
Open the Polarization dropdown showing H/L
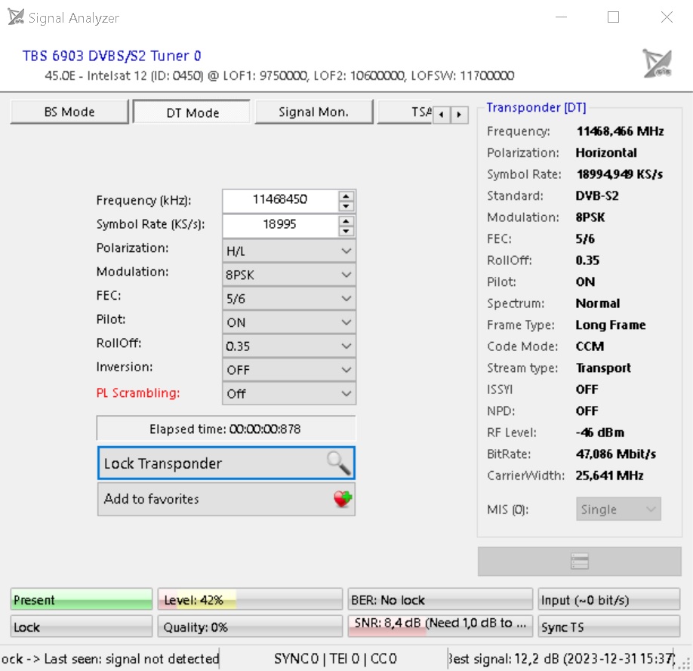[x=289, y=251]
